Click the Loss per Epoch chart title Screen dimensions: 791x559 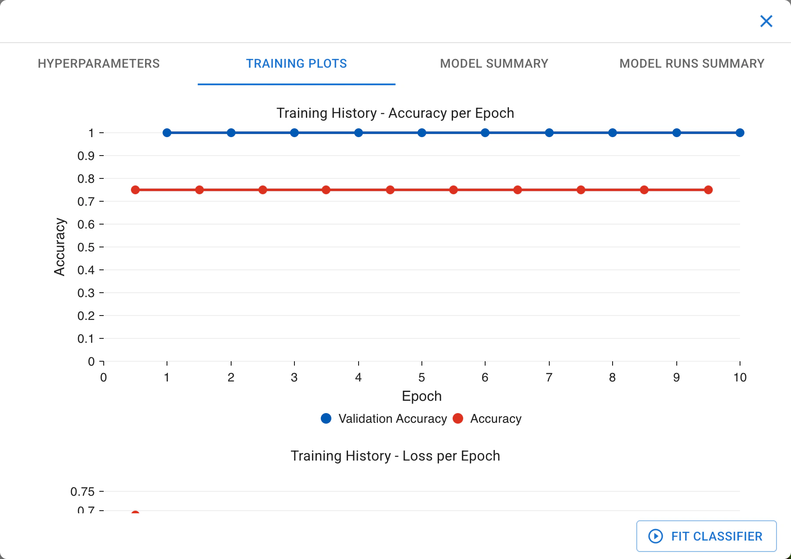point(395,456)
